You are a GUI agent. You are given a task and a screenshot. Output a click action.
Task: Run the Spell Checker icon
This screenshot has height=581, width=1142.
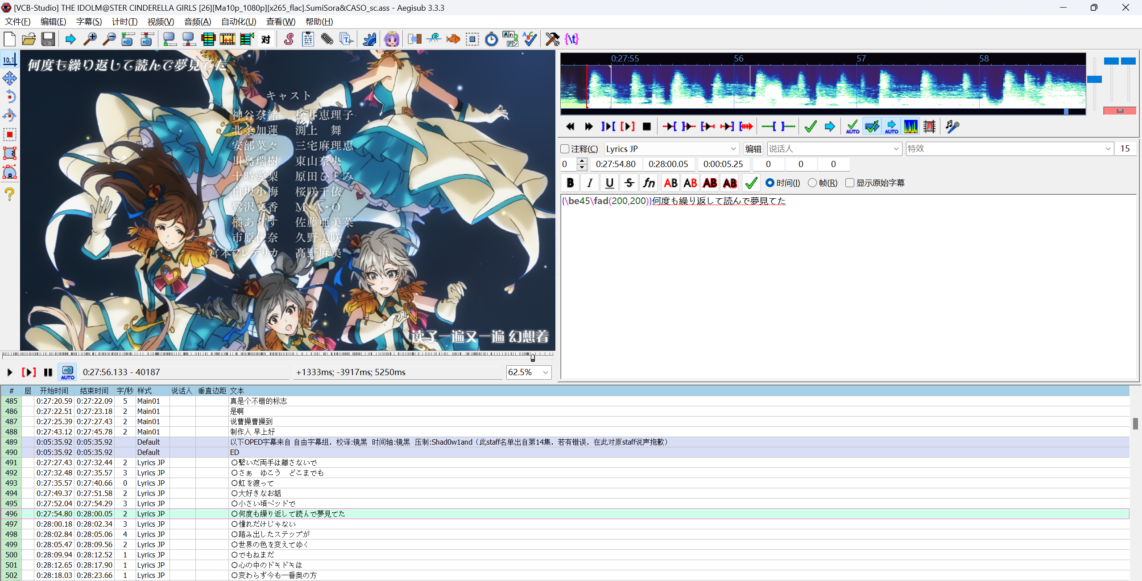tap(530, 39)
